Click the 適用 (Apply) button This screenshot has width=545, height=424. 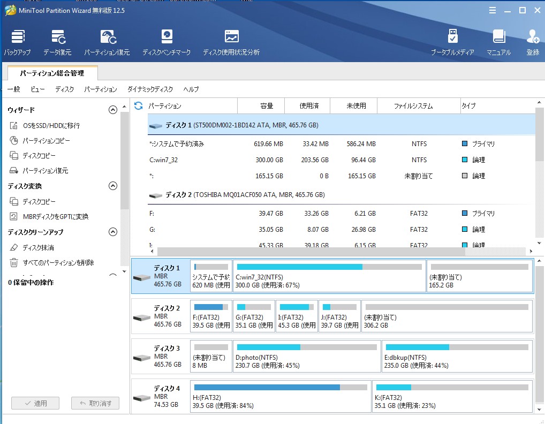coord(35,403)
